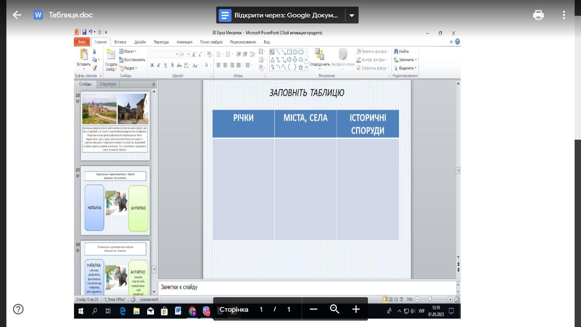This screenshot has height=327, width=581.
Task: Click the Windows Start button
Action: (x=81, y=311)
